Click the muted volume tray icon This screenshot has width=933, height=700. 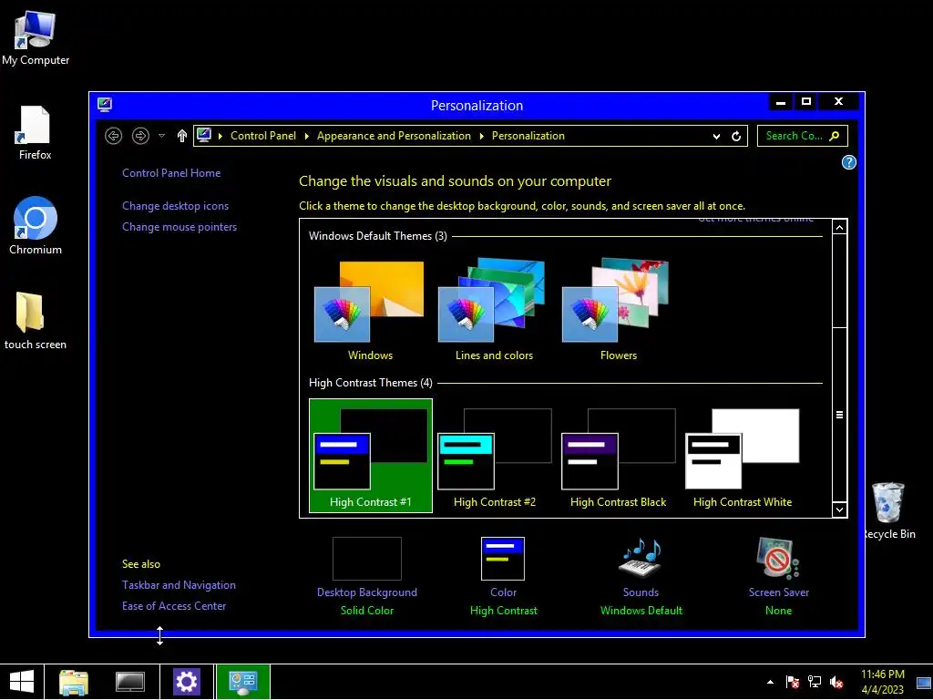tap(836, 682)
